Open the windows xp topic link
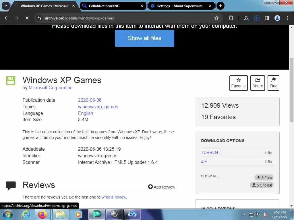 pyautogui.click(x=90, y=107)
